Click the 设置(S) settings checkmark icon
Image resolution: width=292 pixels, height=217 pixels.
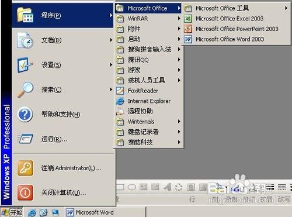point(25,65)
